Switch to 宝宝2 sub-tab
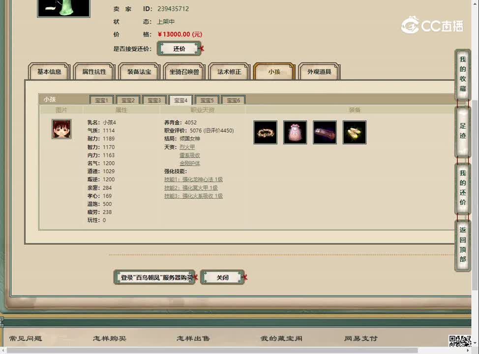The width and height of the screenshot is (479, 354). 128,100
